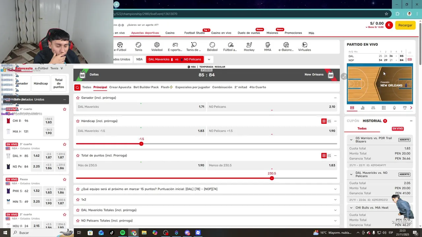
Task: Click the next arrow in live widget tabs
Action: coord(411,108)
